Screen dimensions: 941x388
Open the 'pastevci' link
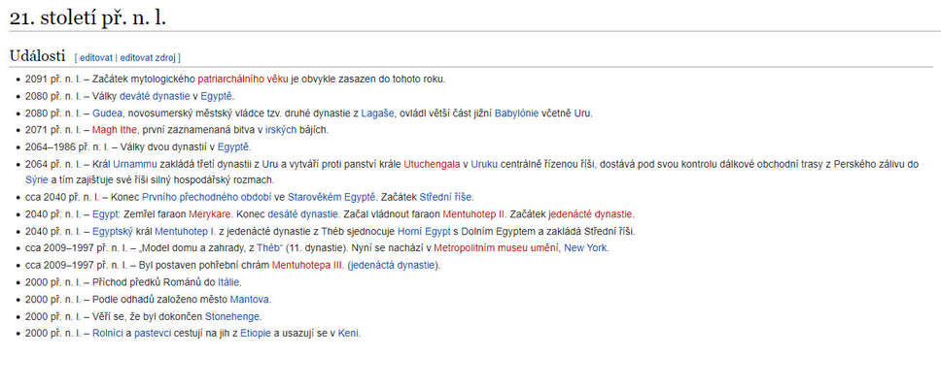151,333
